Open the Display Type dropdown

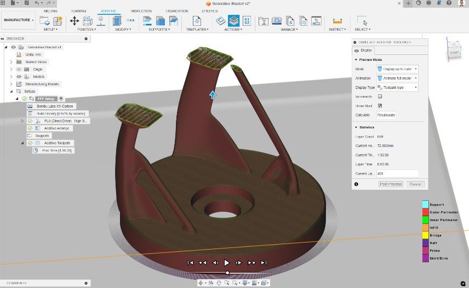coord(397,87)
